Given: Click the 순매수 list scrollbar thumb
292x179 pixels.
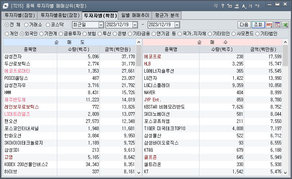Looking at the screenshot, I should [285, 56].
